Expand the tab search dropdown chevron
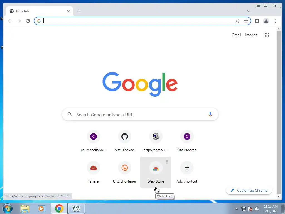Viewport: 285px width, 214px height. [249, 11]
